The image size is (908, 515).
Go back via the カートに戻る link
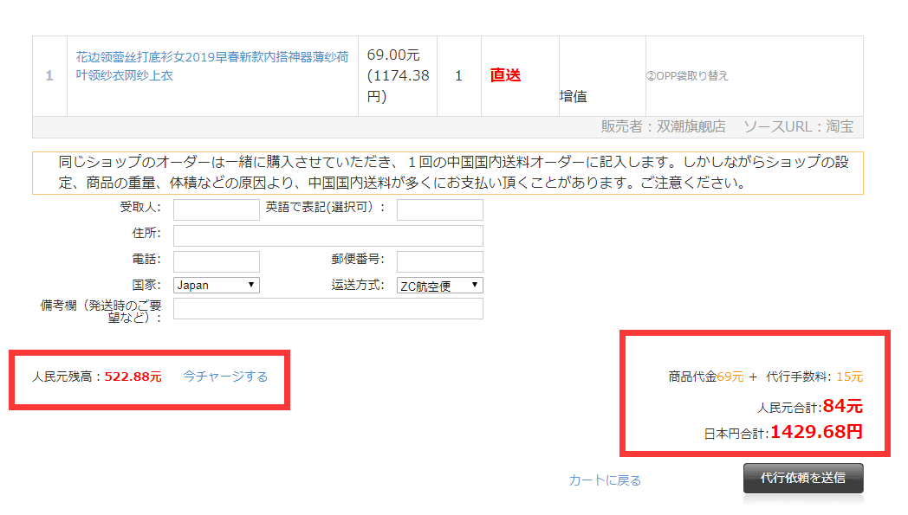[x=605, y=480]
